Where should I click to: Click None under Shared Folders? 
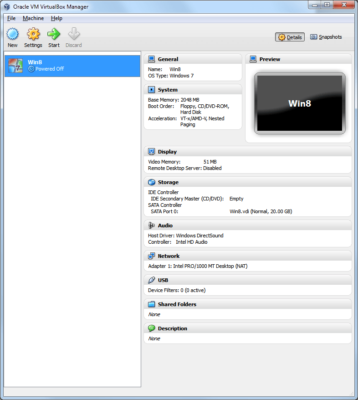[154, 314]
